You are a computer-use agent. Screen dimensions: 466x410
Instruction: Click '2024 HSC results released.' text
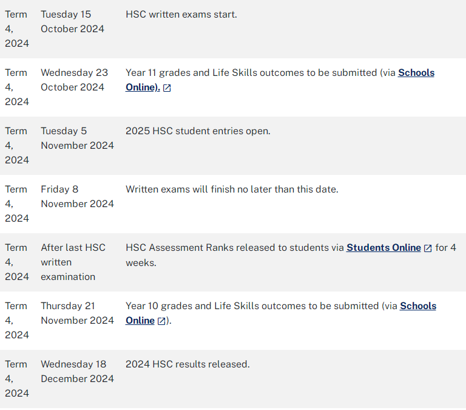click(x=187, y=364)
